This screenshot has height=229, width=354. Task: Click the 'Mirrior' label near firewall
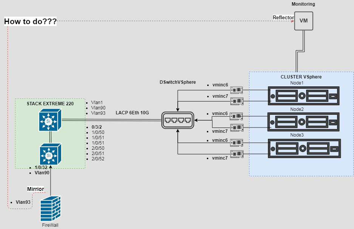(35, 189)
